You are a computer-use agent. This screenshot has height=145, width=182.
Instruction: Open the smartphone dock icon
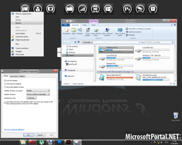point(95,9)
